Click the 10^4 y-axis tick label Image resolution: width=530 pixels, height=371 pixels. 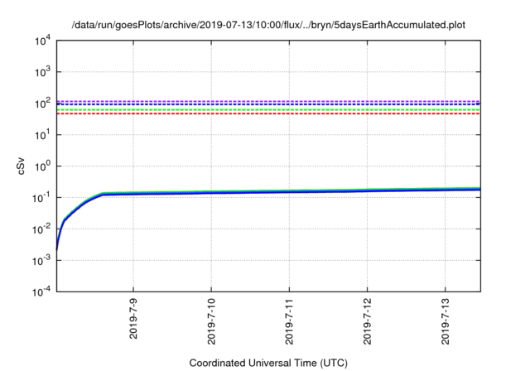pyautogui.click(x=43, y=41)
